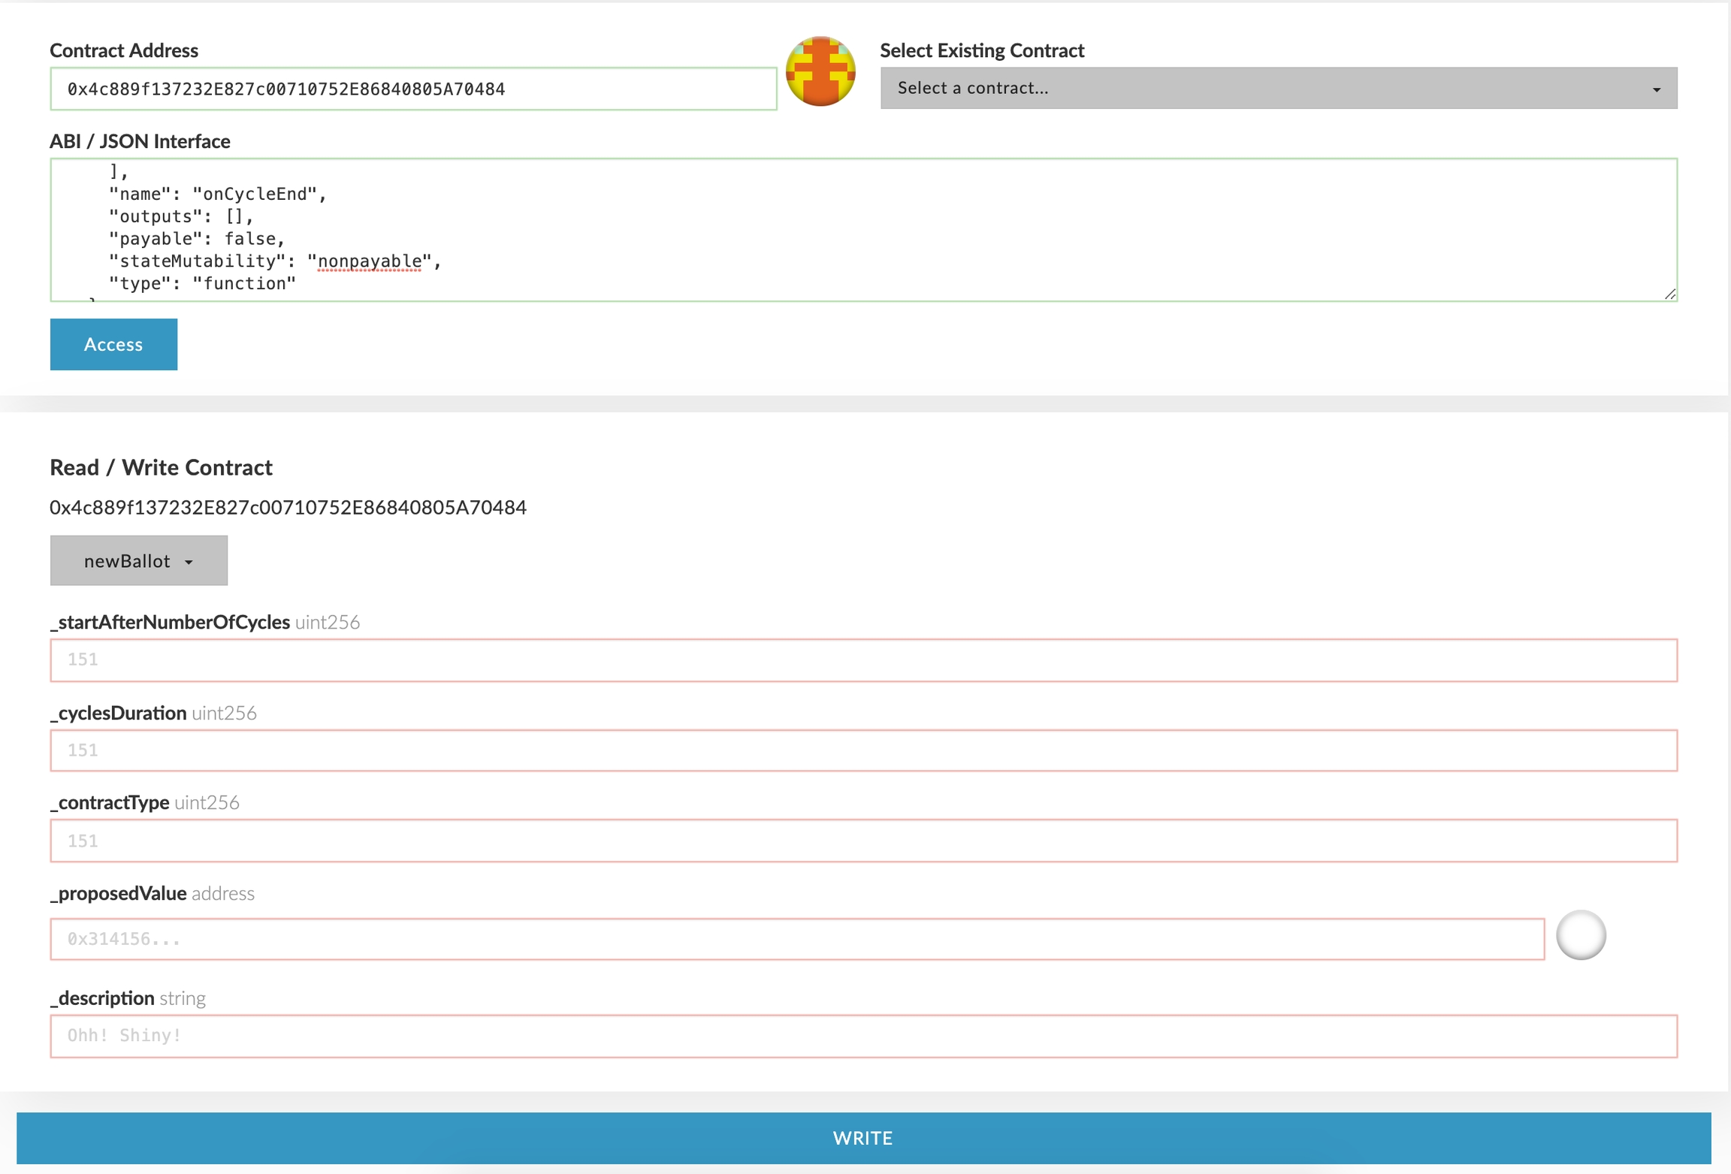Click the _proposedValue address input
Viewport: 1731px width, 1174px height.
796,938
